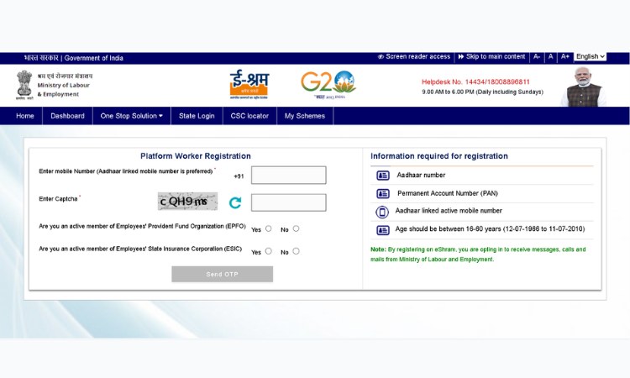Viewport: 630px width, 378px height.
Task: Click the ID card icon beside age requirement
Action: (383, 230)
